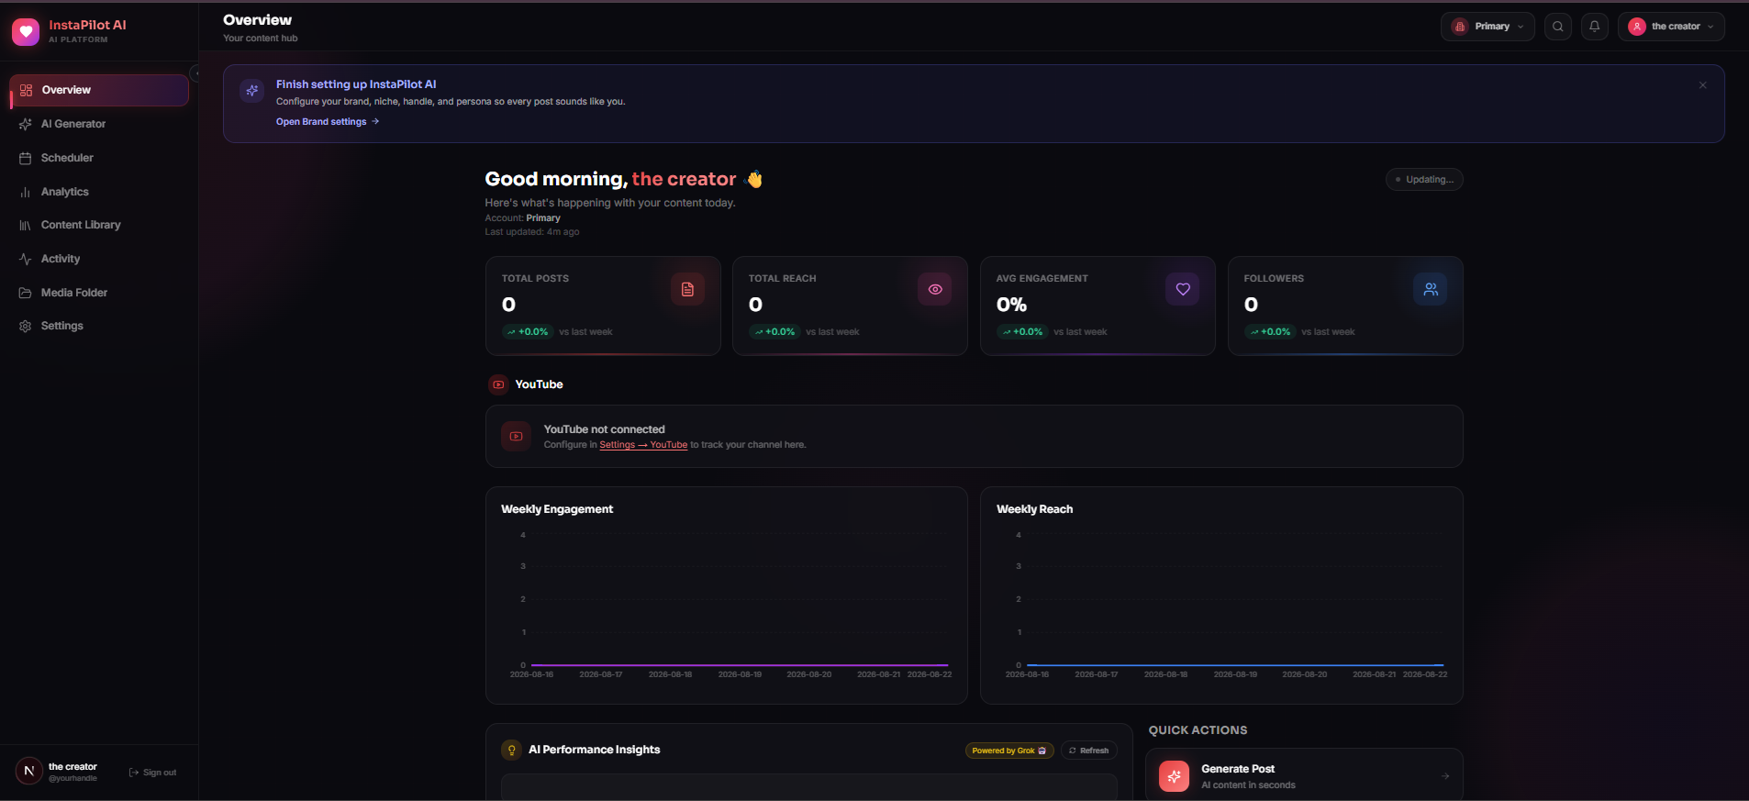Click the Weekly Reach chart line
This screenshot has height=801, width=1749.
point(1235,664)
